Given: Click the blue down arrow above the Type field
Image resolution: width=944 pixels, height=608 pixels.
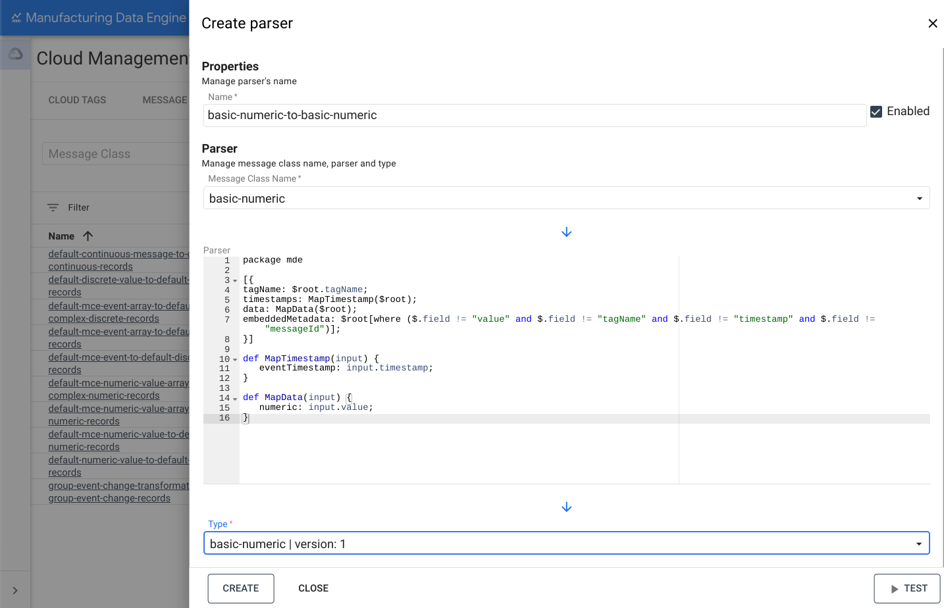Looking at the screenshot, I should point(566,507).
